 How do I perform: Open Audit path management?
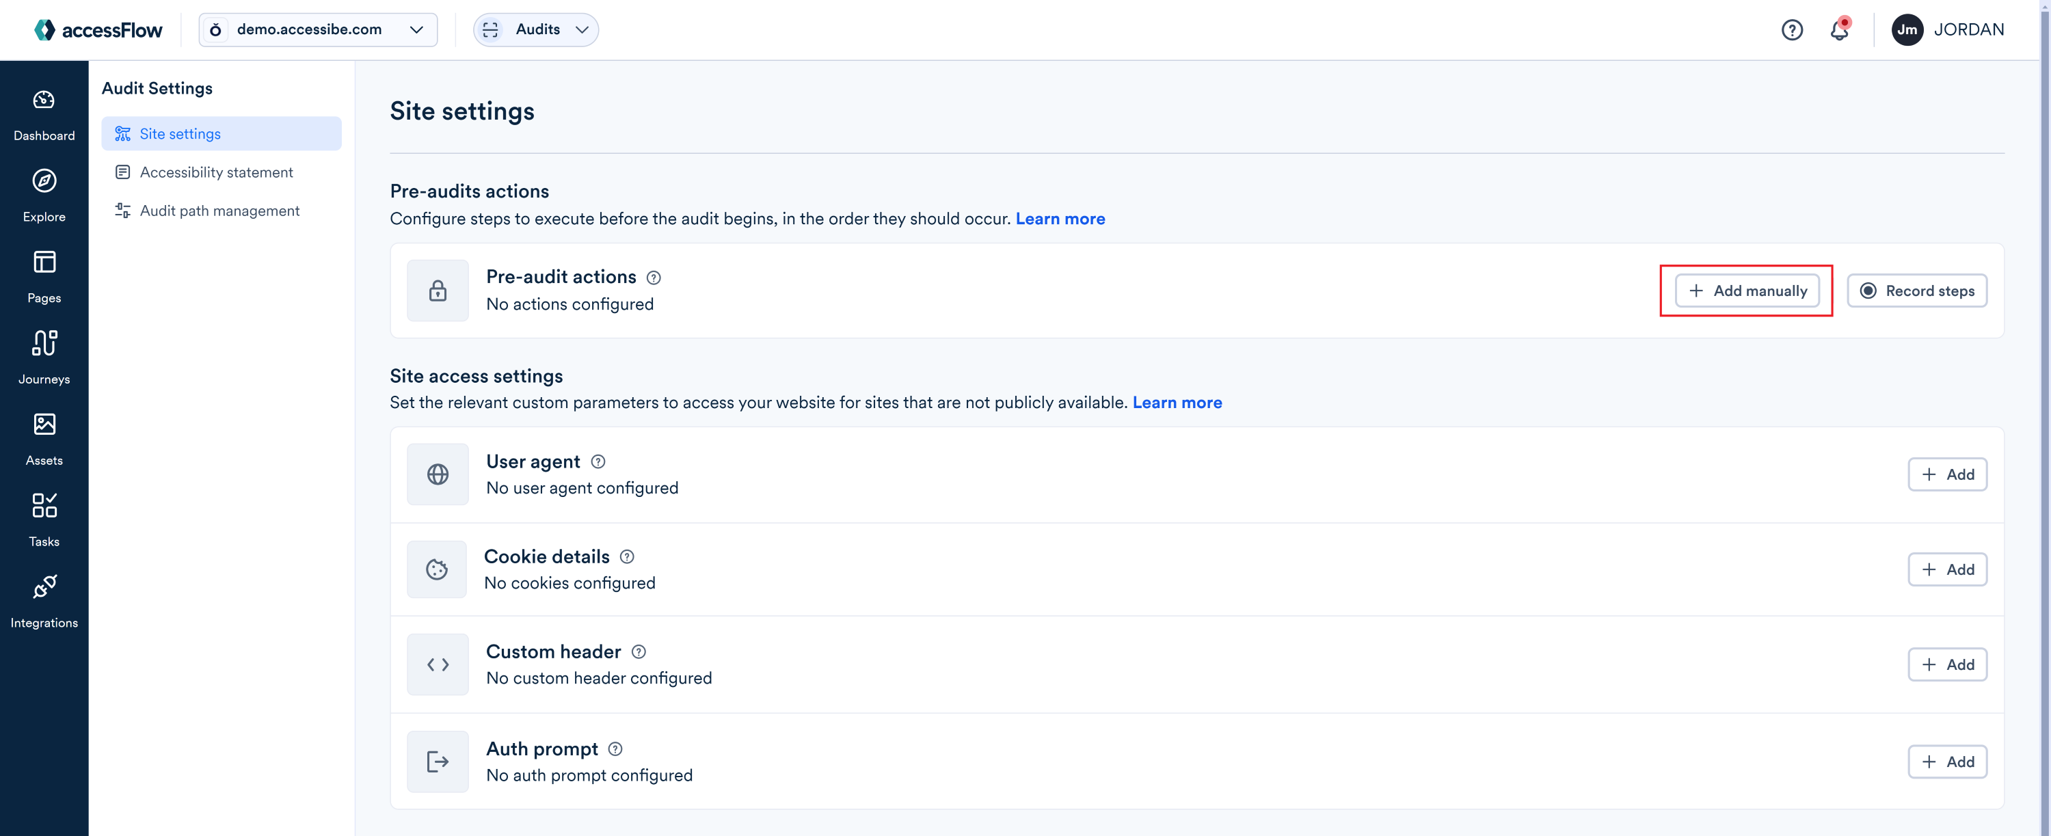click(x=219, y=210)
